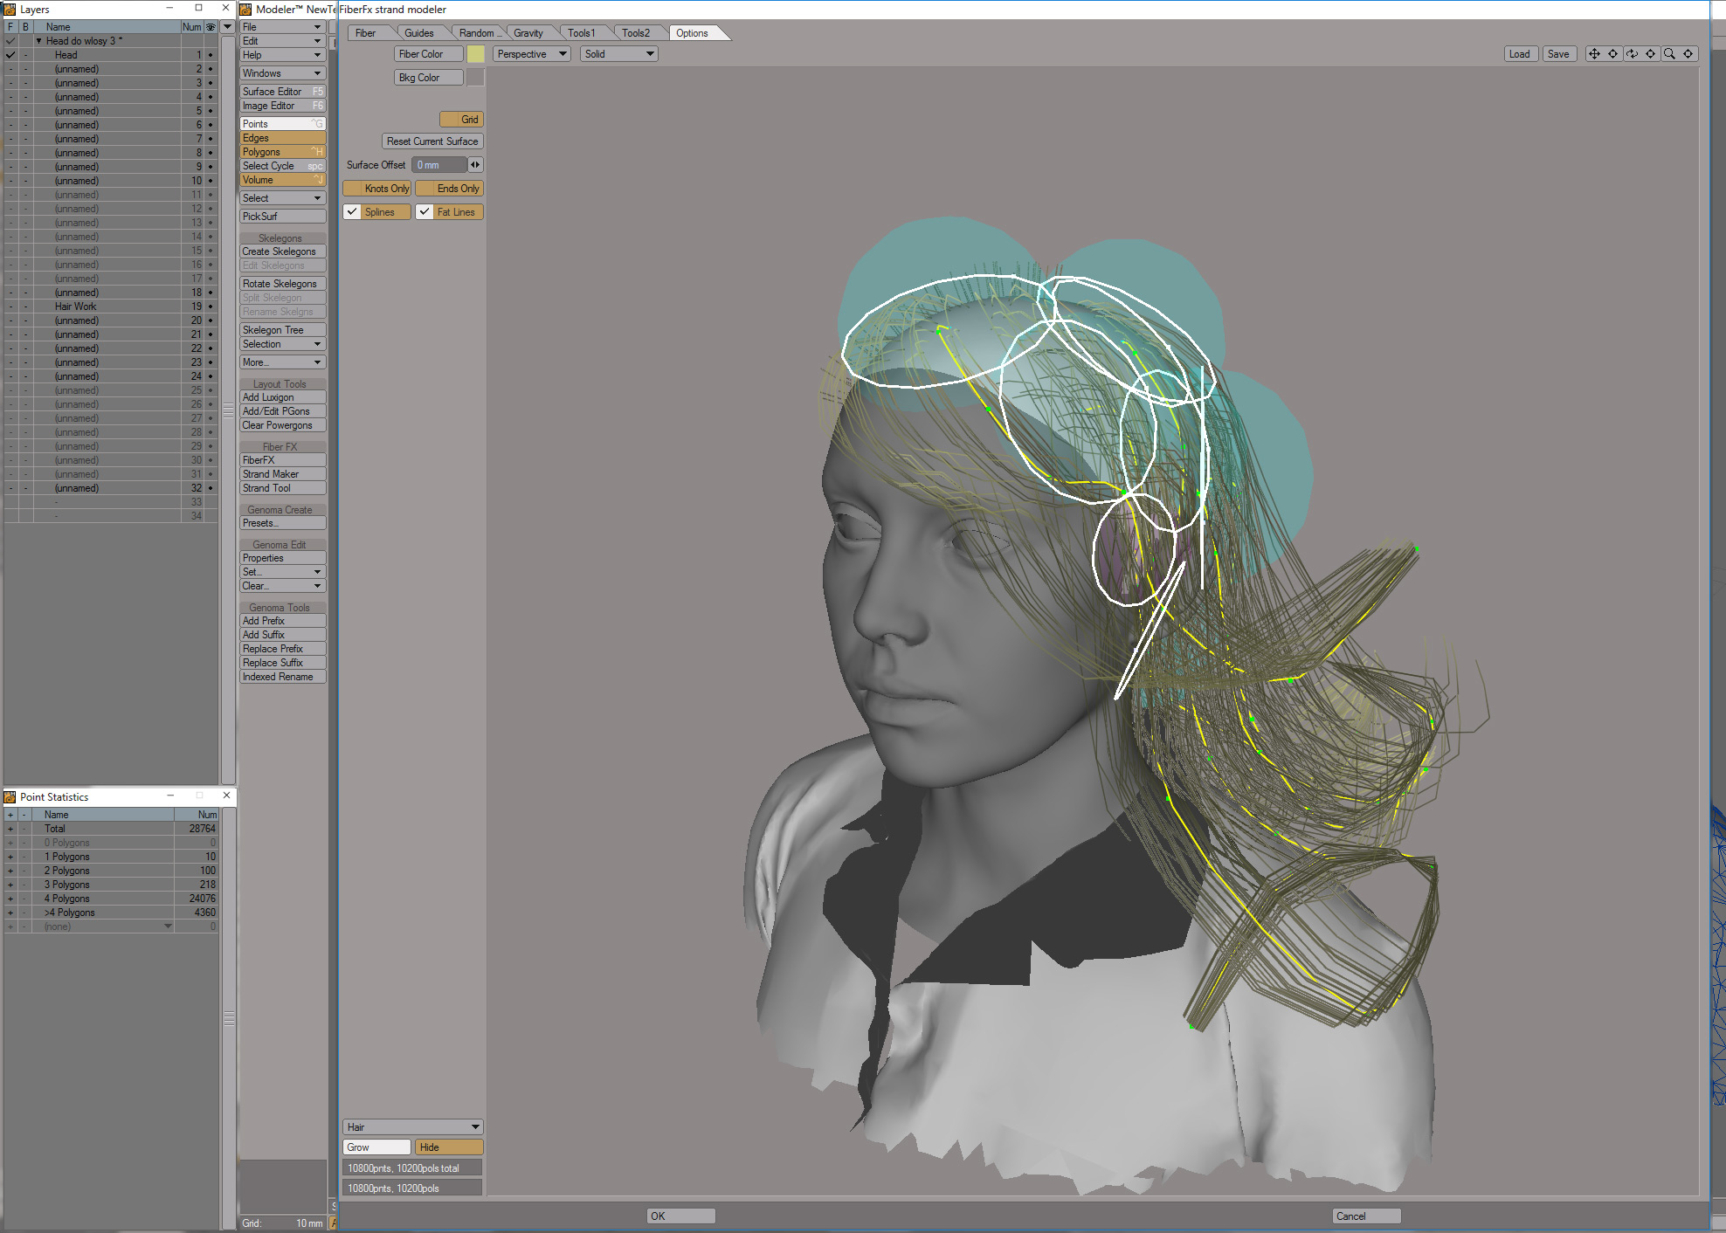Open the Select dropdown

point(283,198)
